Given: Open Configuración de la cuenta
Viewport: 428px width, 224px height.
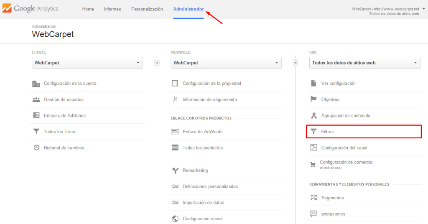Looking at the screenshot, I should (x=70, y=84).
